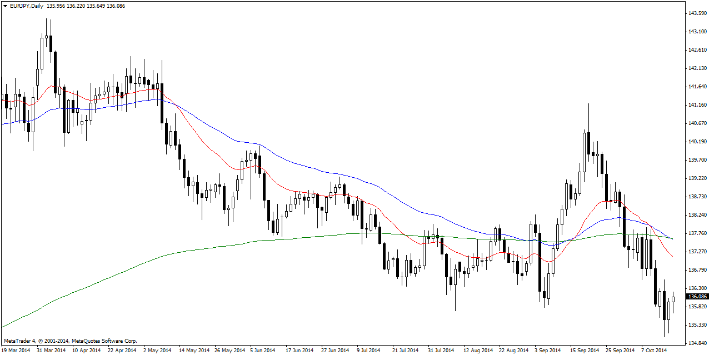Select the 141.160 price axis label
709x355 pixels.
[x=697, y=104]
